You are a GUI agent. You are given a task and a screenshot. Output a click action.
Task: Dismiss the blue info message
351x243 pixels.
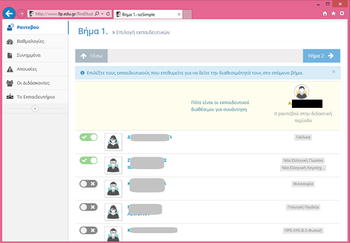pyautogui.click(x=334, y=72)
